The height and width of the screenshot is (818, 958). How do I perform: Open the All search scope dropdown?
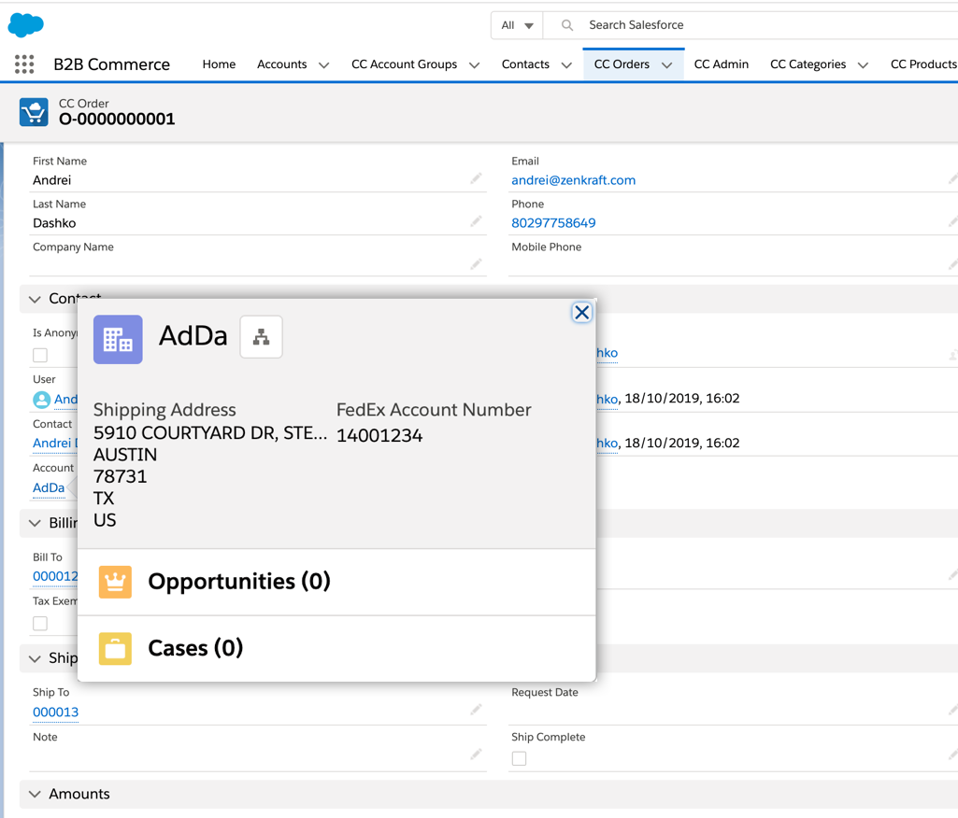pos(517,25)
